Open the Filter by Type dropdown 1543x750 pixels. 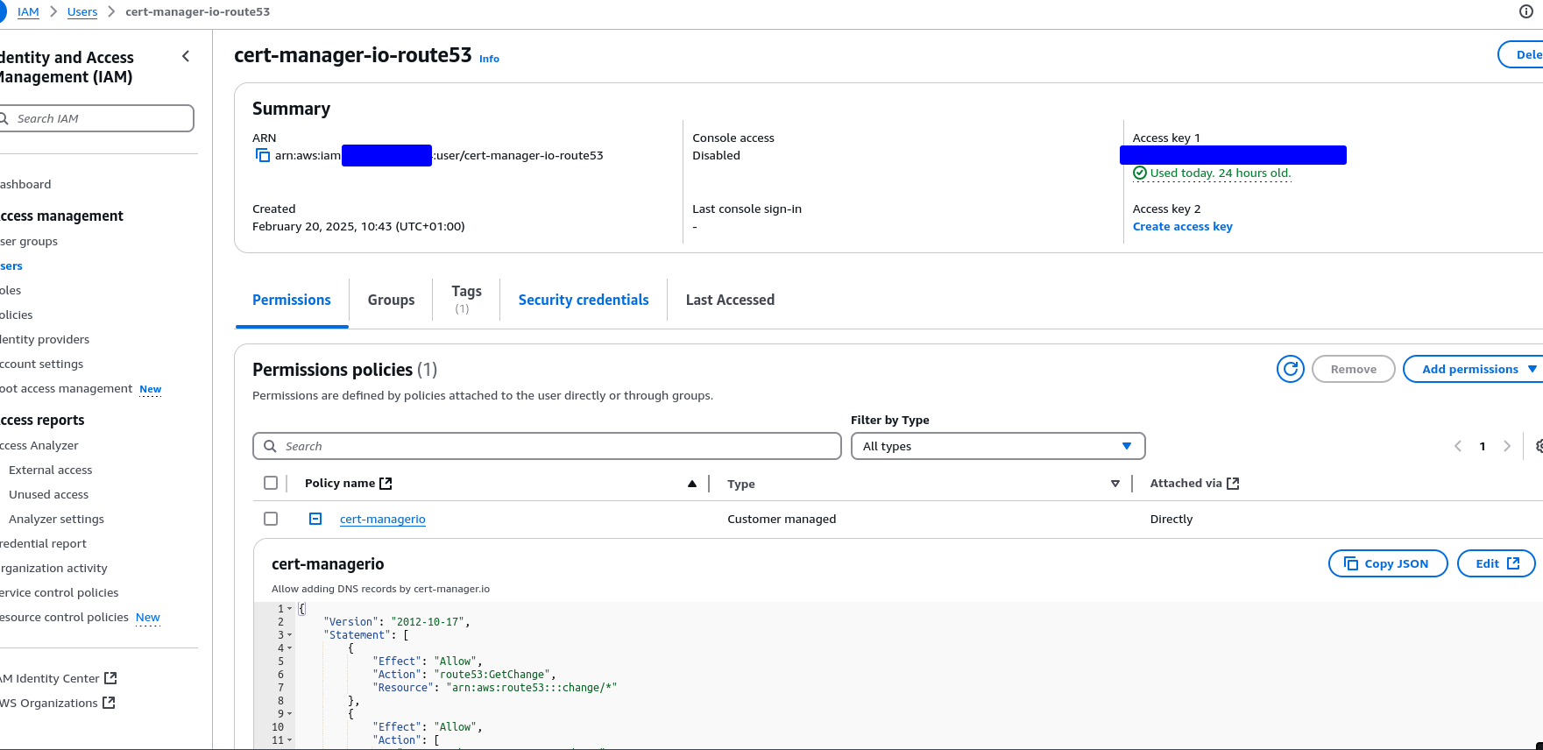[x=998, y=446]
